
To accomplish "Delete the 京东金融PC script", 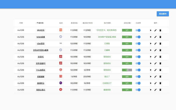I will (x=160, y=64).
